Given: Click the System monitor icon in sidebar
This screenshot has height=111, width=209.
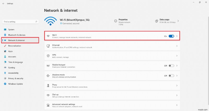Looking at the screenshot, I should tap(5, 30).
